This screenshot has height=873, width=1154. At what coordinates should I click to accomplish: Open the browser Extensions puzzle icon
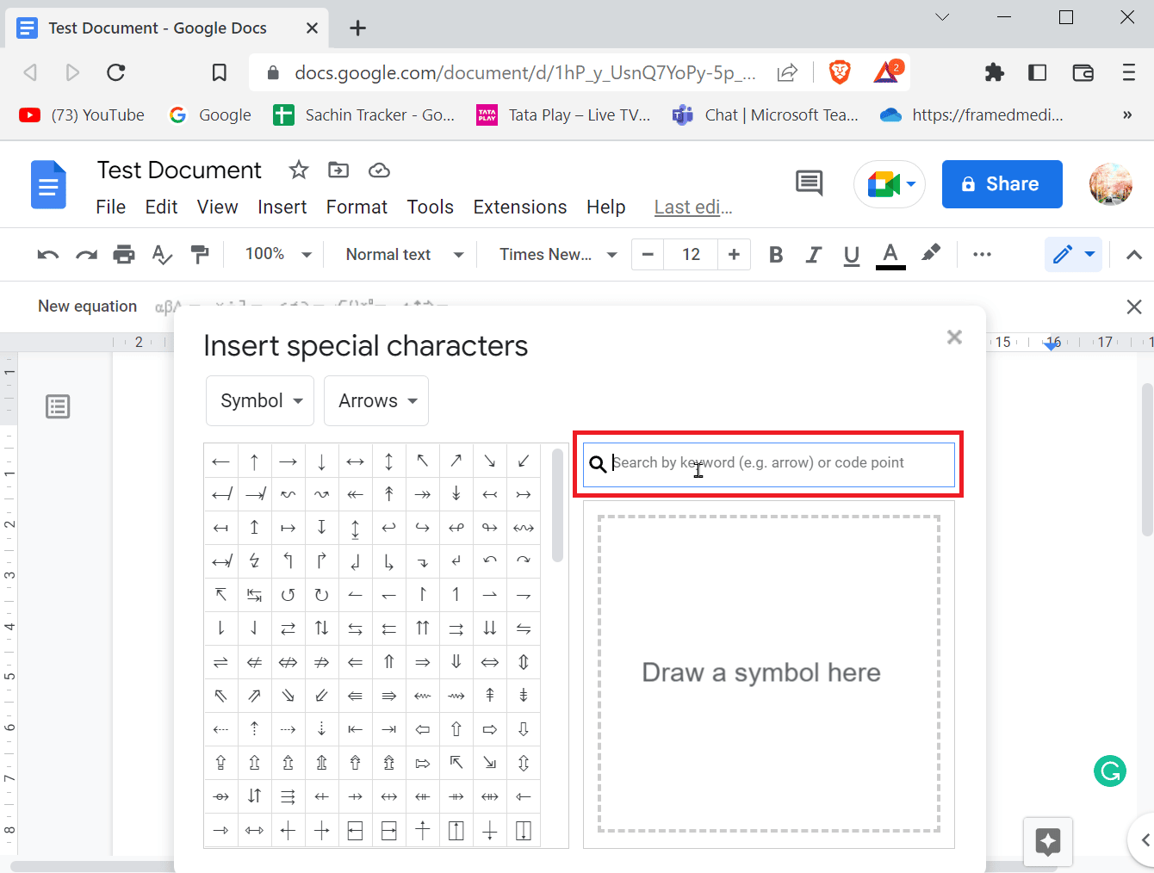(995, 72)
